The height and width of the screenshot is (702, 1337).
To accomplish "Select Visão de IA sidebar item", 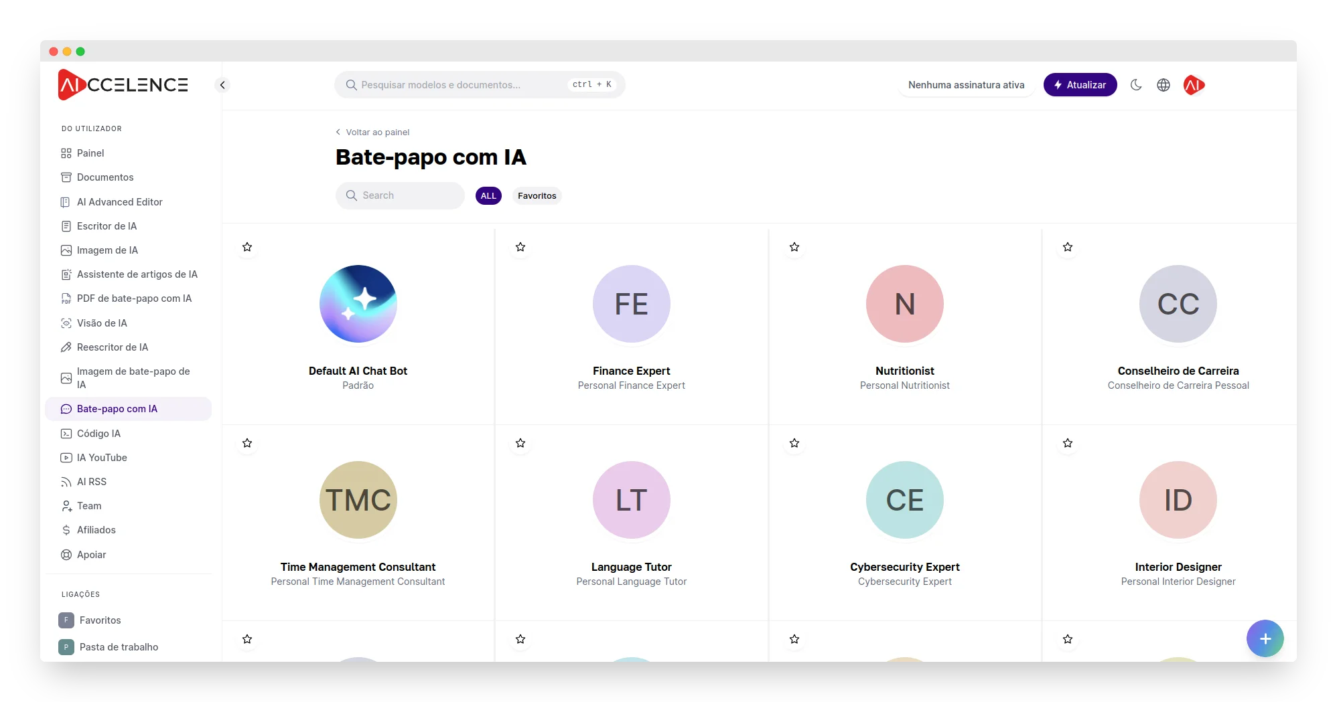I will click(102, 323).
